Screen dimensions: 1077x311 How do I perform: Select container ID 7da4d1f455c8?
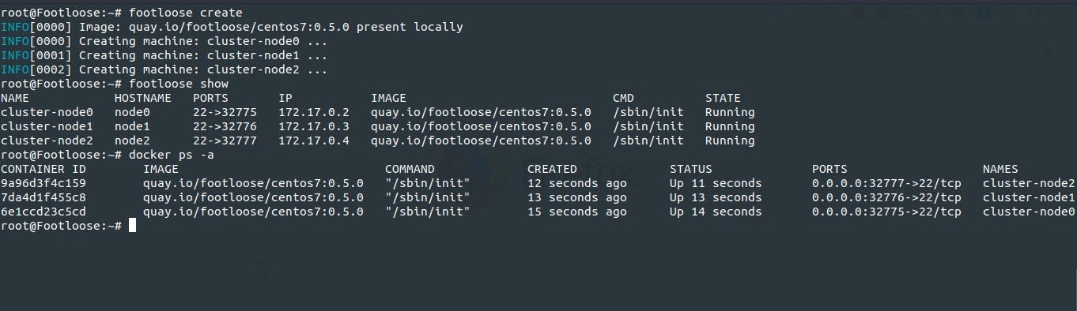43,197
